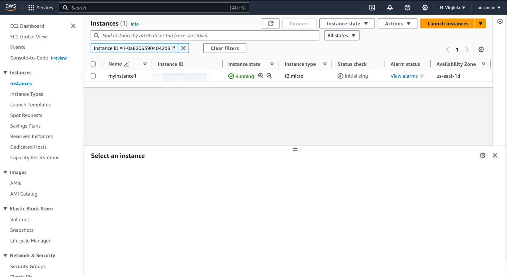
Task: Select the myinstance1 row checkbox
Action: 93,76
